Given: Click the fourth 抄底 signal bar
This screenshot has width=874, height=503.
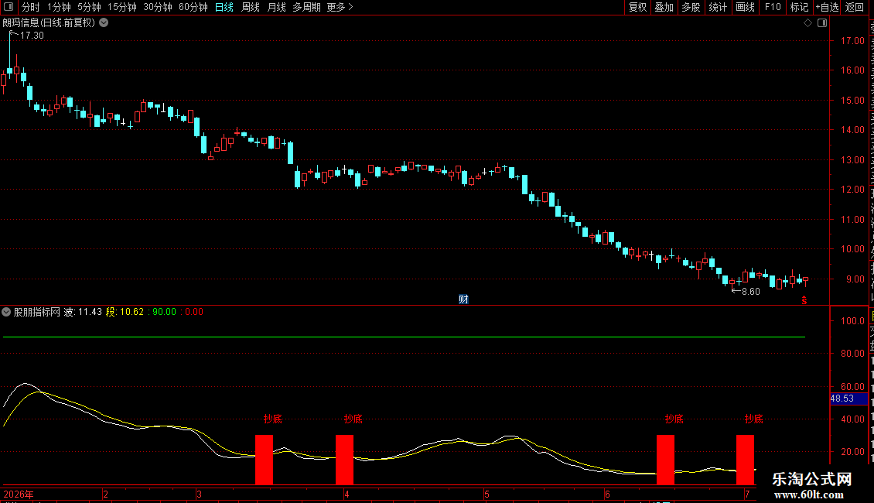Looking at the screenshot, I should [746, 460].
